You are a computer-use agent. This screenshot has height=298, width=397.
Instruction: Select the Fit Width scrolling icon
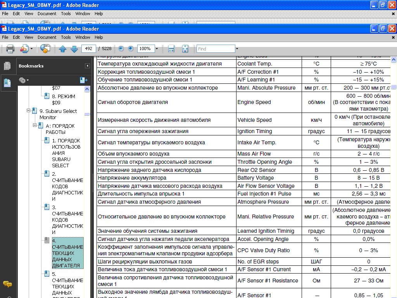point(171,49)
